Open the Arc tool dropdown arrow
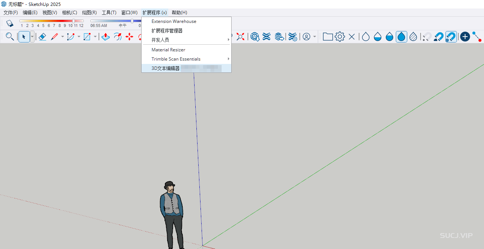Image resolution: width=484 pixels, height=249 pixels. [x=79, y=37]
